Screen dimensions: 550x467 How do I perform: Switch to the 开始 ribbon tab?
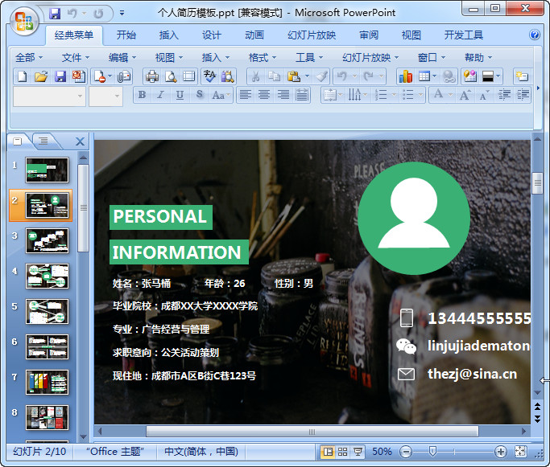tap(126, 35)
